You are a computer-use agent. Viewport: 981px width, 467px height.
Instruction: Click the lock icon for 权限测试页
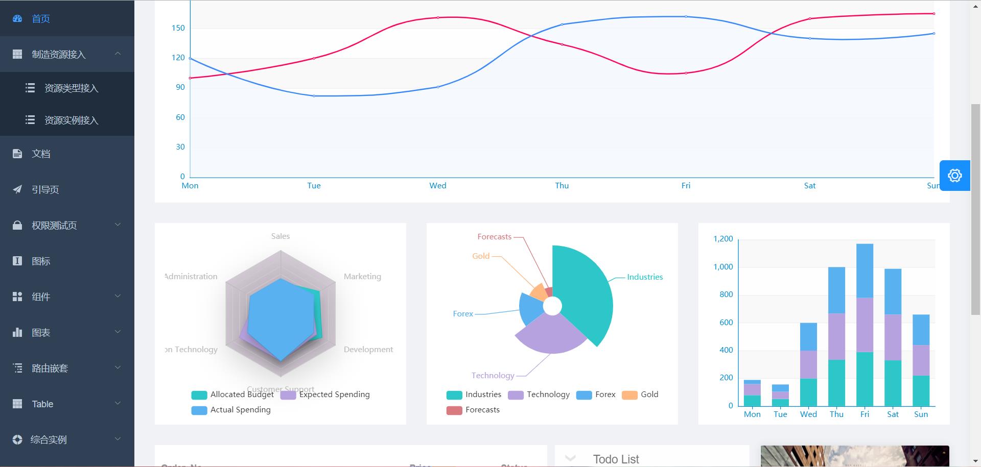pos(17,225)
